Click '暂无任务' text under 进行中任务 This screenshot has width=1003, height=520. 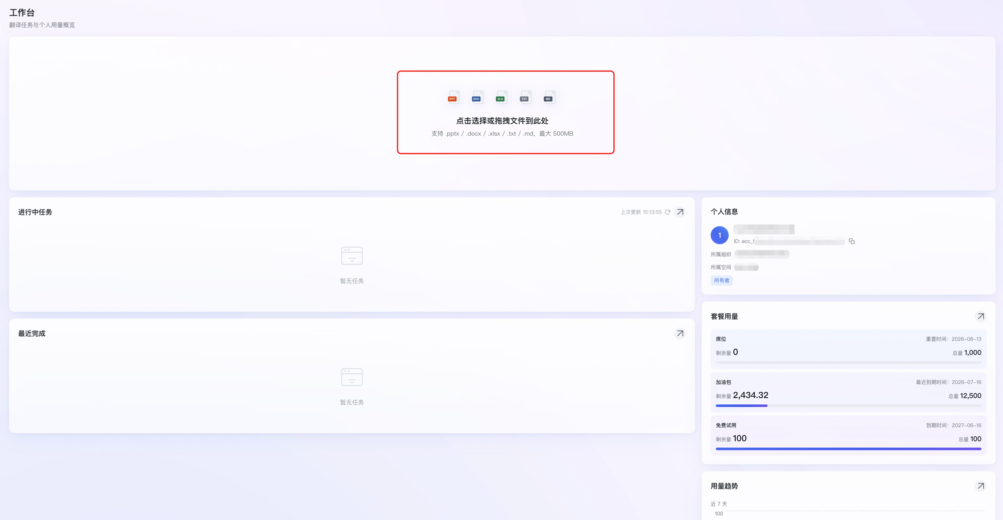click(x=352, y=281)
